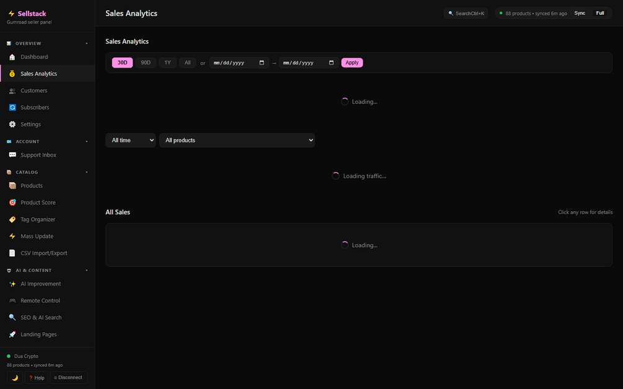Image resolution: width=623 pixels, height=389 pixels.
Task: Click the Sales Analytics money bag icon
Action: tap(12, 74)
